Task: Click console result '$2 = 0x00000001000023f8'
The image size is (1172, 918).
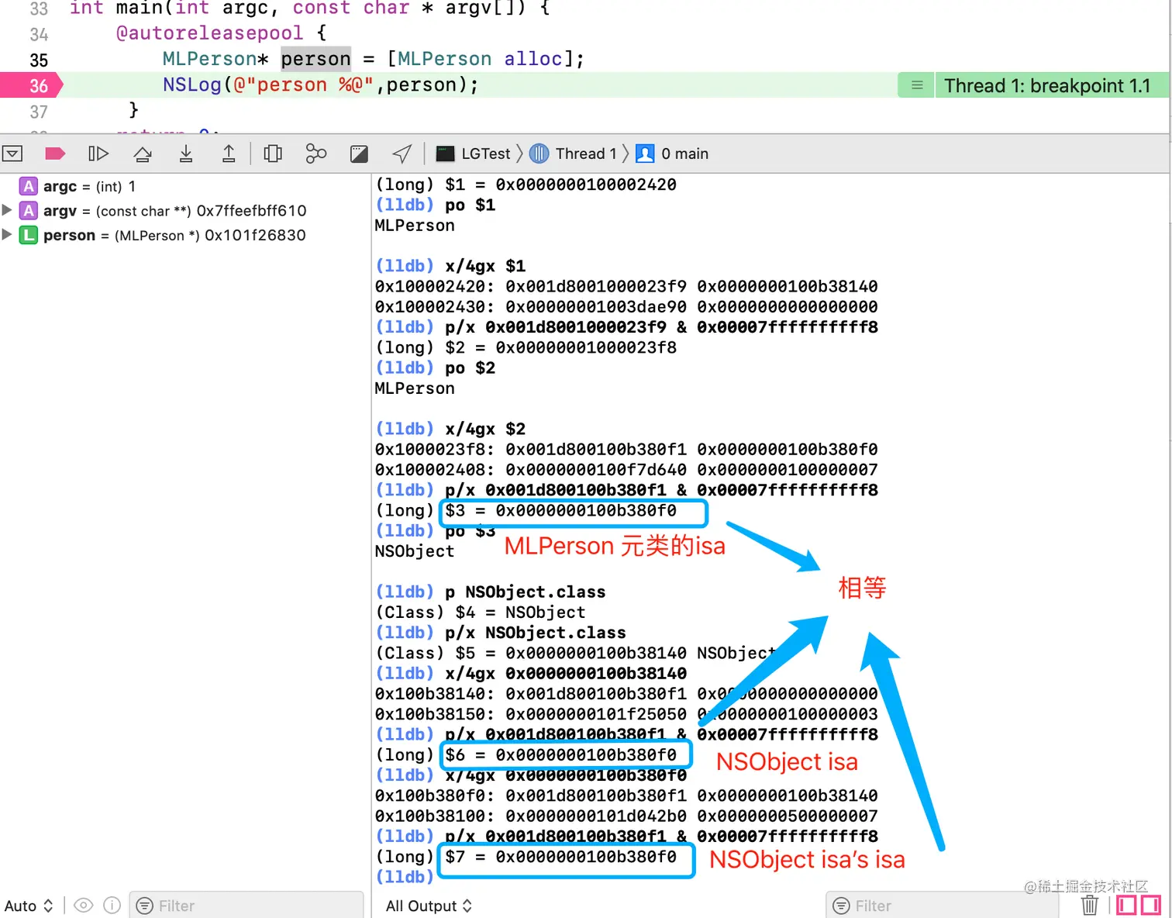Action: [x=560, y=347]
